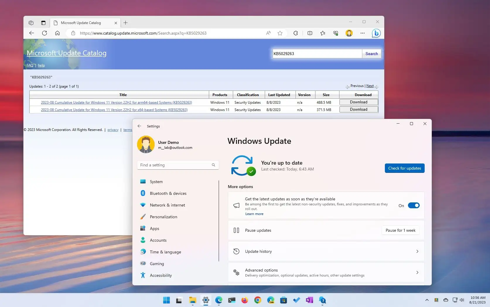Open Edge tab actions menu icon
The height and width of the screenshot is (307, 490).
(43, 23)
